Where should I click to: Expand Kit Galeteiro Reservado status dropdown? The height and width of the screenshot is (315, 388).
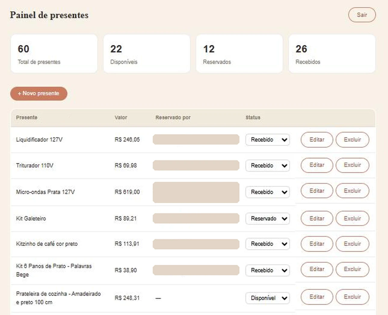pos(268,219)
